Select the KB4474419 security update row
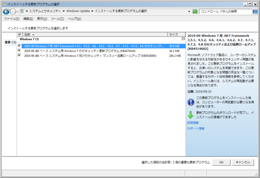The width and height of the screenshot is (260, 178). (104, 51)
